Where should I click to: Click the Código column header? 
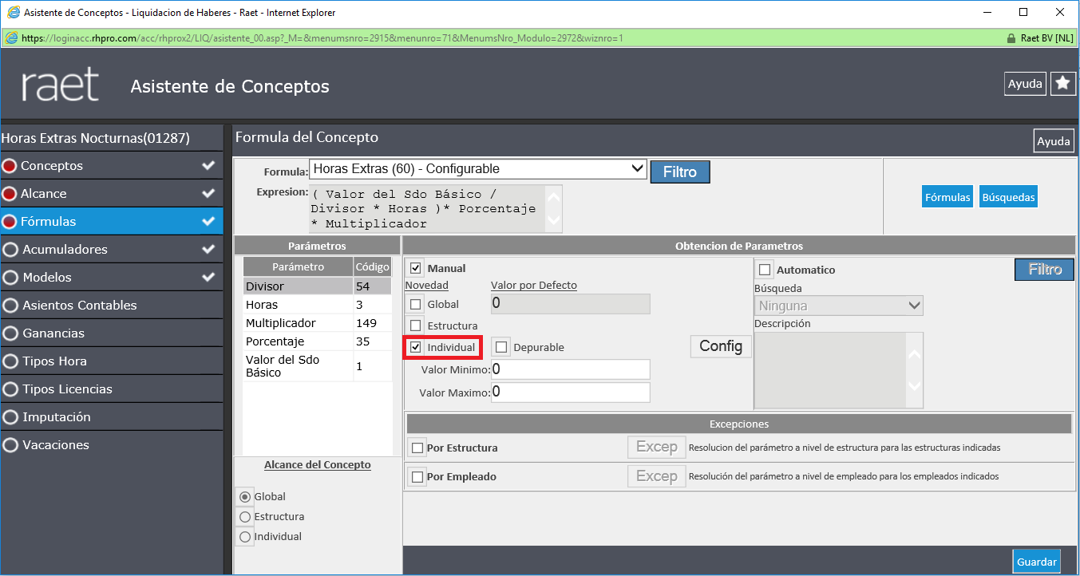[x=373, y=266]
